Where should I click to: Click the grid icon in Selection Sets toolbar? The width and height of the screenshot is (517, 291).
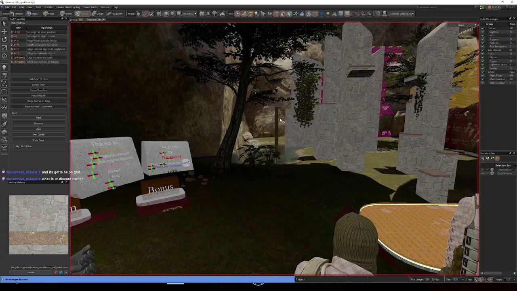click(497, 158)
